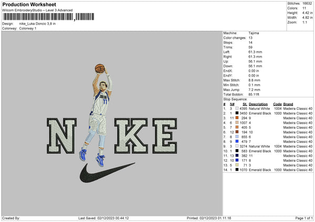Viewport: 315px width, 222px height.
Task: Click the Code column header
Action: [277, 104]
